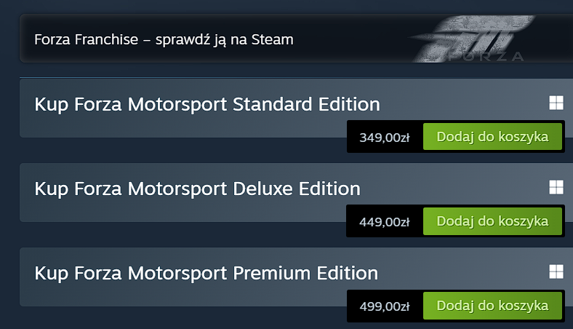
Task: Open the Forza Franchise Steam link text
Action: 164,39
